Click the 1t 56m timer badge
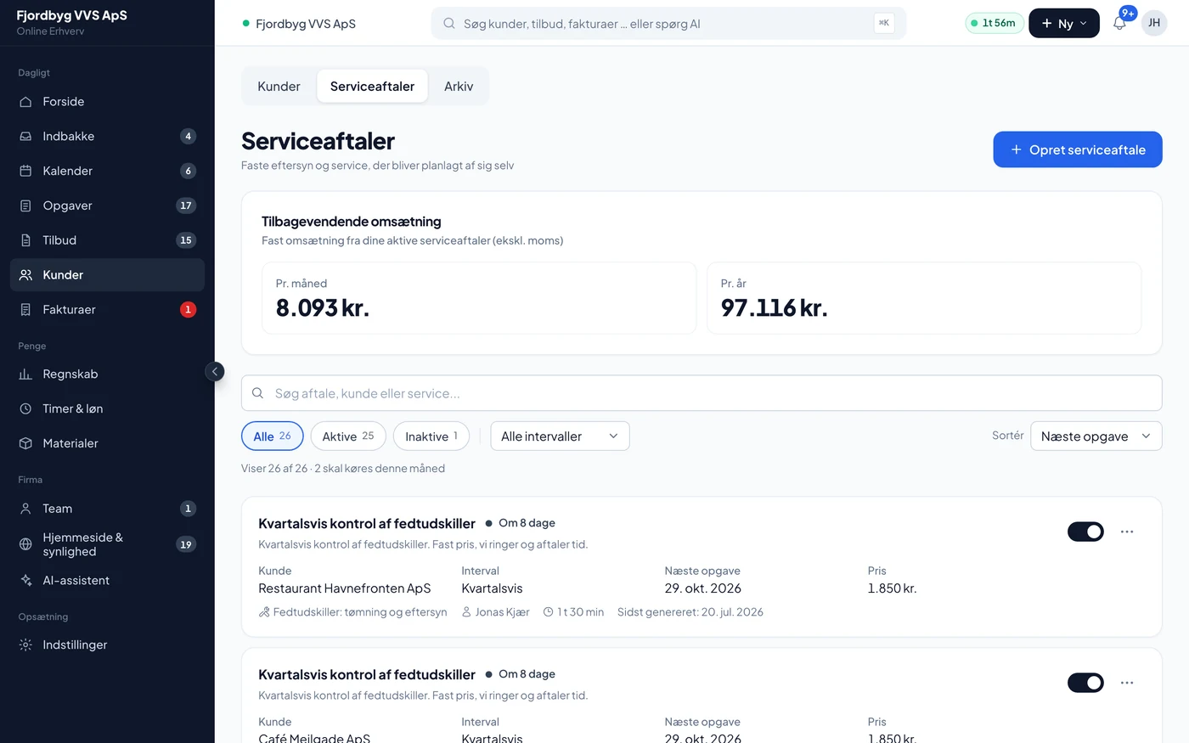This screenshot has width=1189, height=743. tap(995, 24)
